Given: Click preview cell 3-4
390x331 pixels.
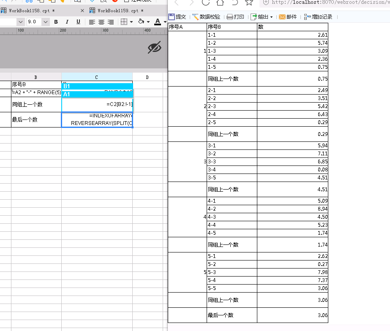Looking at the screenshot, I should [x=232, y=170].
